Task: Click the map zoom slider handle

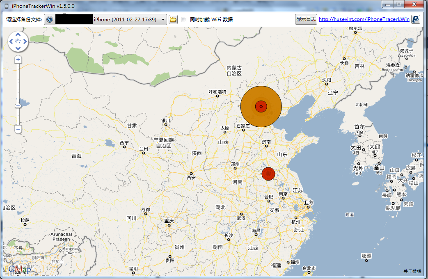Action: 18,105
